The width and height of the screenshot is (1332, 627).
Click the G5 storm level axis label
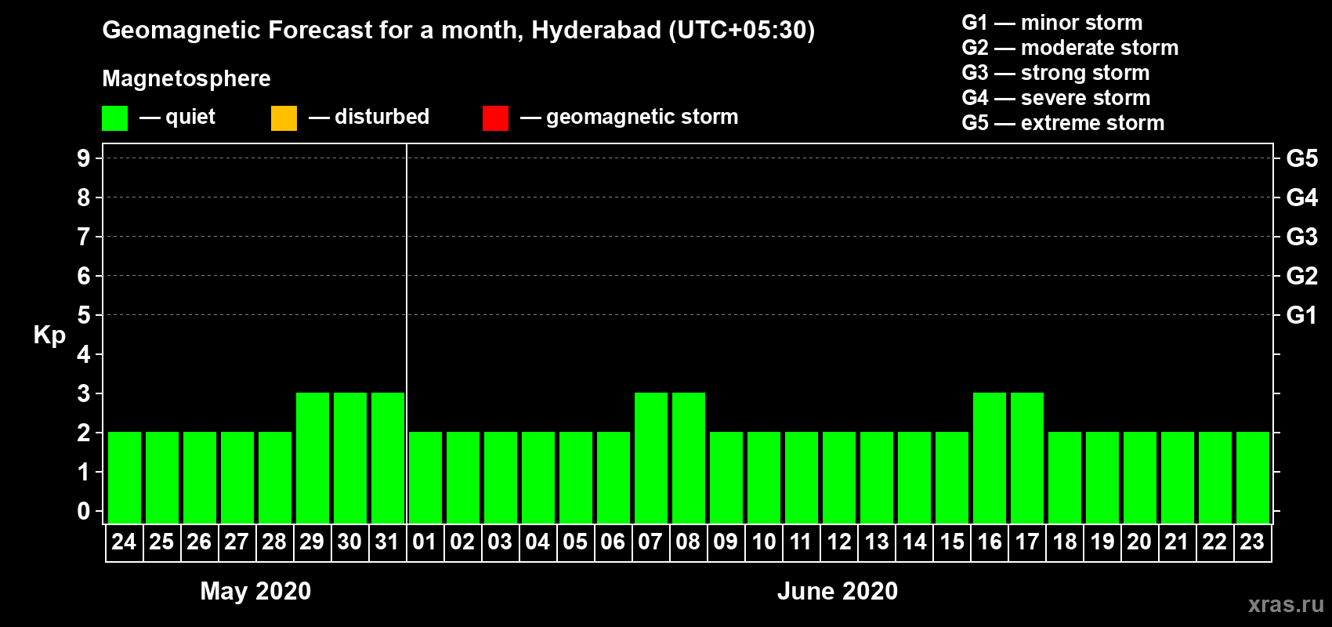click(1301, 158)
